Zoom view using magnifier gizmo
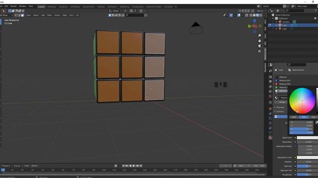The image size is (318, 178). pyautogui.click(x=259, y=36)
